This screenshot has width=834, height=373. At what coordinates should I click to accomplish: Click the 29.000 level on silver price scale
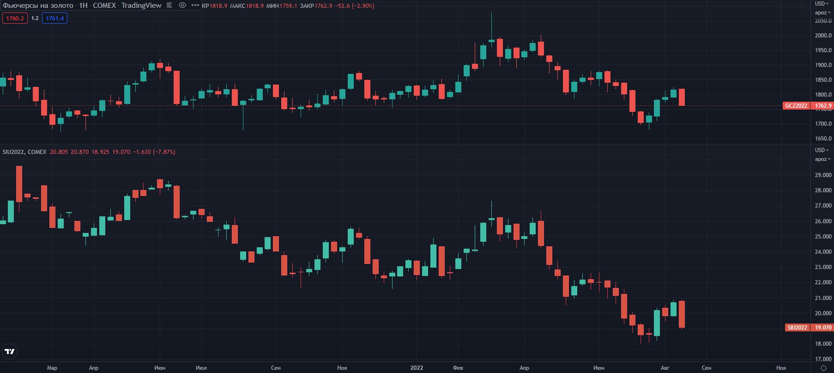[x=823, y=175]
